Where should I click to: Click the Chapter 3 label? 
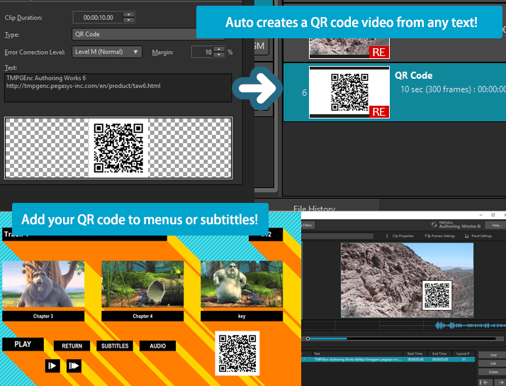click(43, 316)
